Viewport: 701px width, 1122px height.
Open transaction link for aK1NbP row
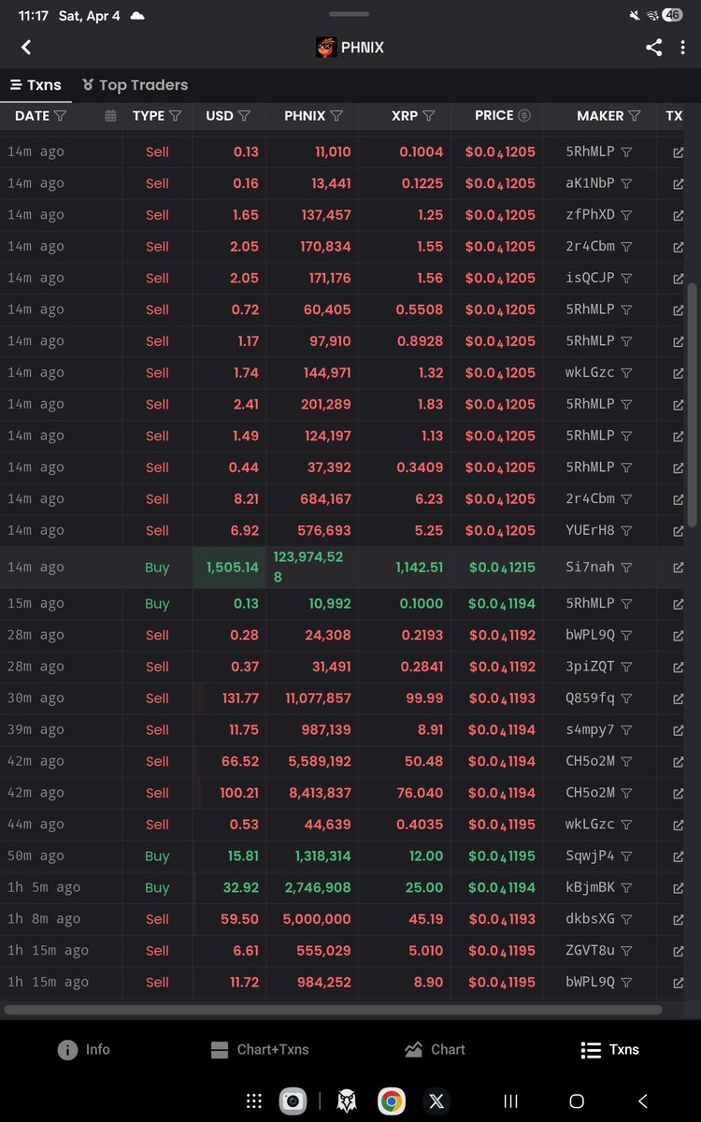[678, 183]
